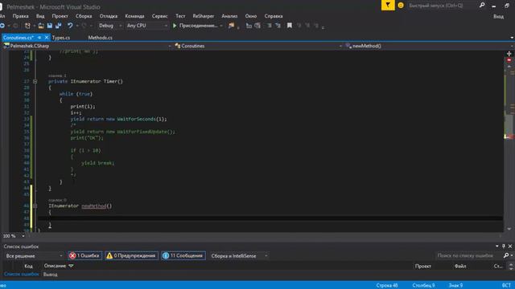Open the Pelmeshek.CSharp project navigation dropdown
This screenshot has height=289, width=515.
88,47
